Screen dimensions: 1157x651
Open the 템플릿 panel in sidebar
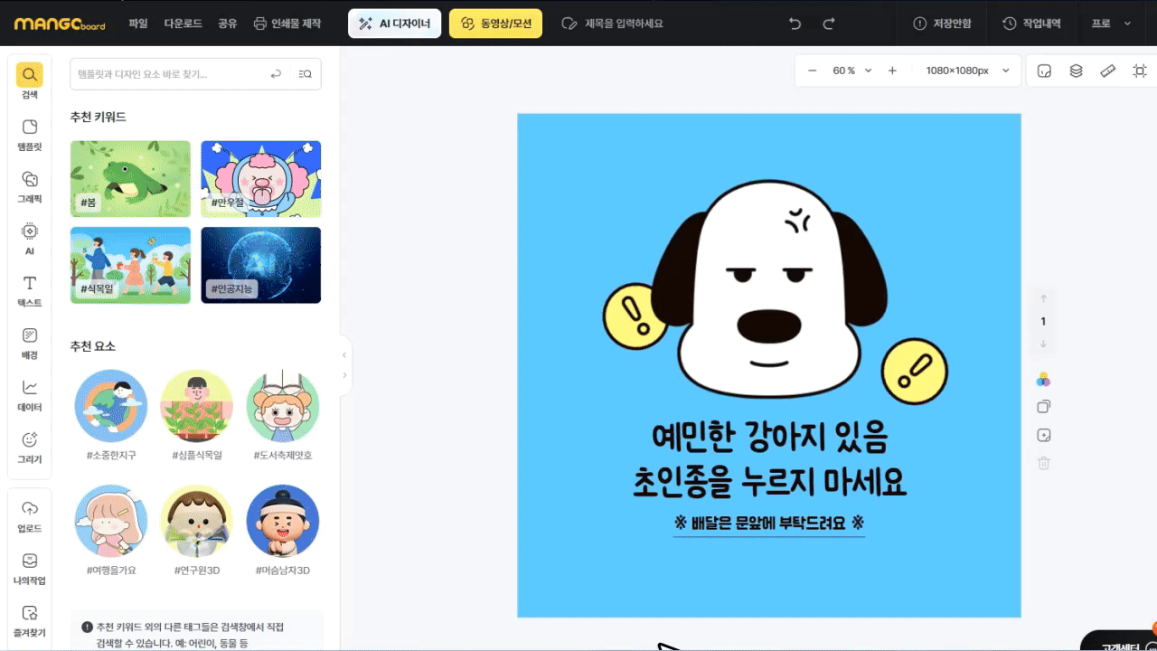pyautogui.click(x=29, y=132)
